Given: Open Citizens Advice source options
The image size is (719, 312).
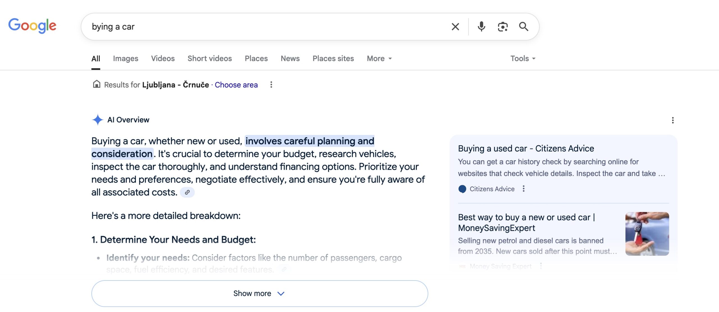Looking at the screenshot, I should pos(524,189).
